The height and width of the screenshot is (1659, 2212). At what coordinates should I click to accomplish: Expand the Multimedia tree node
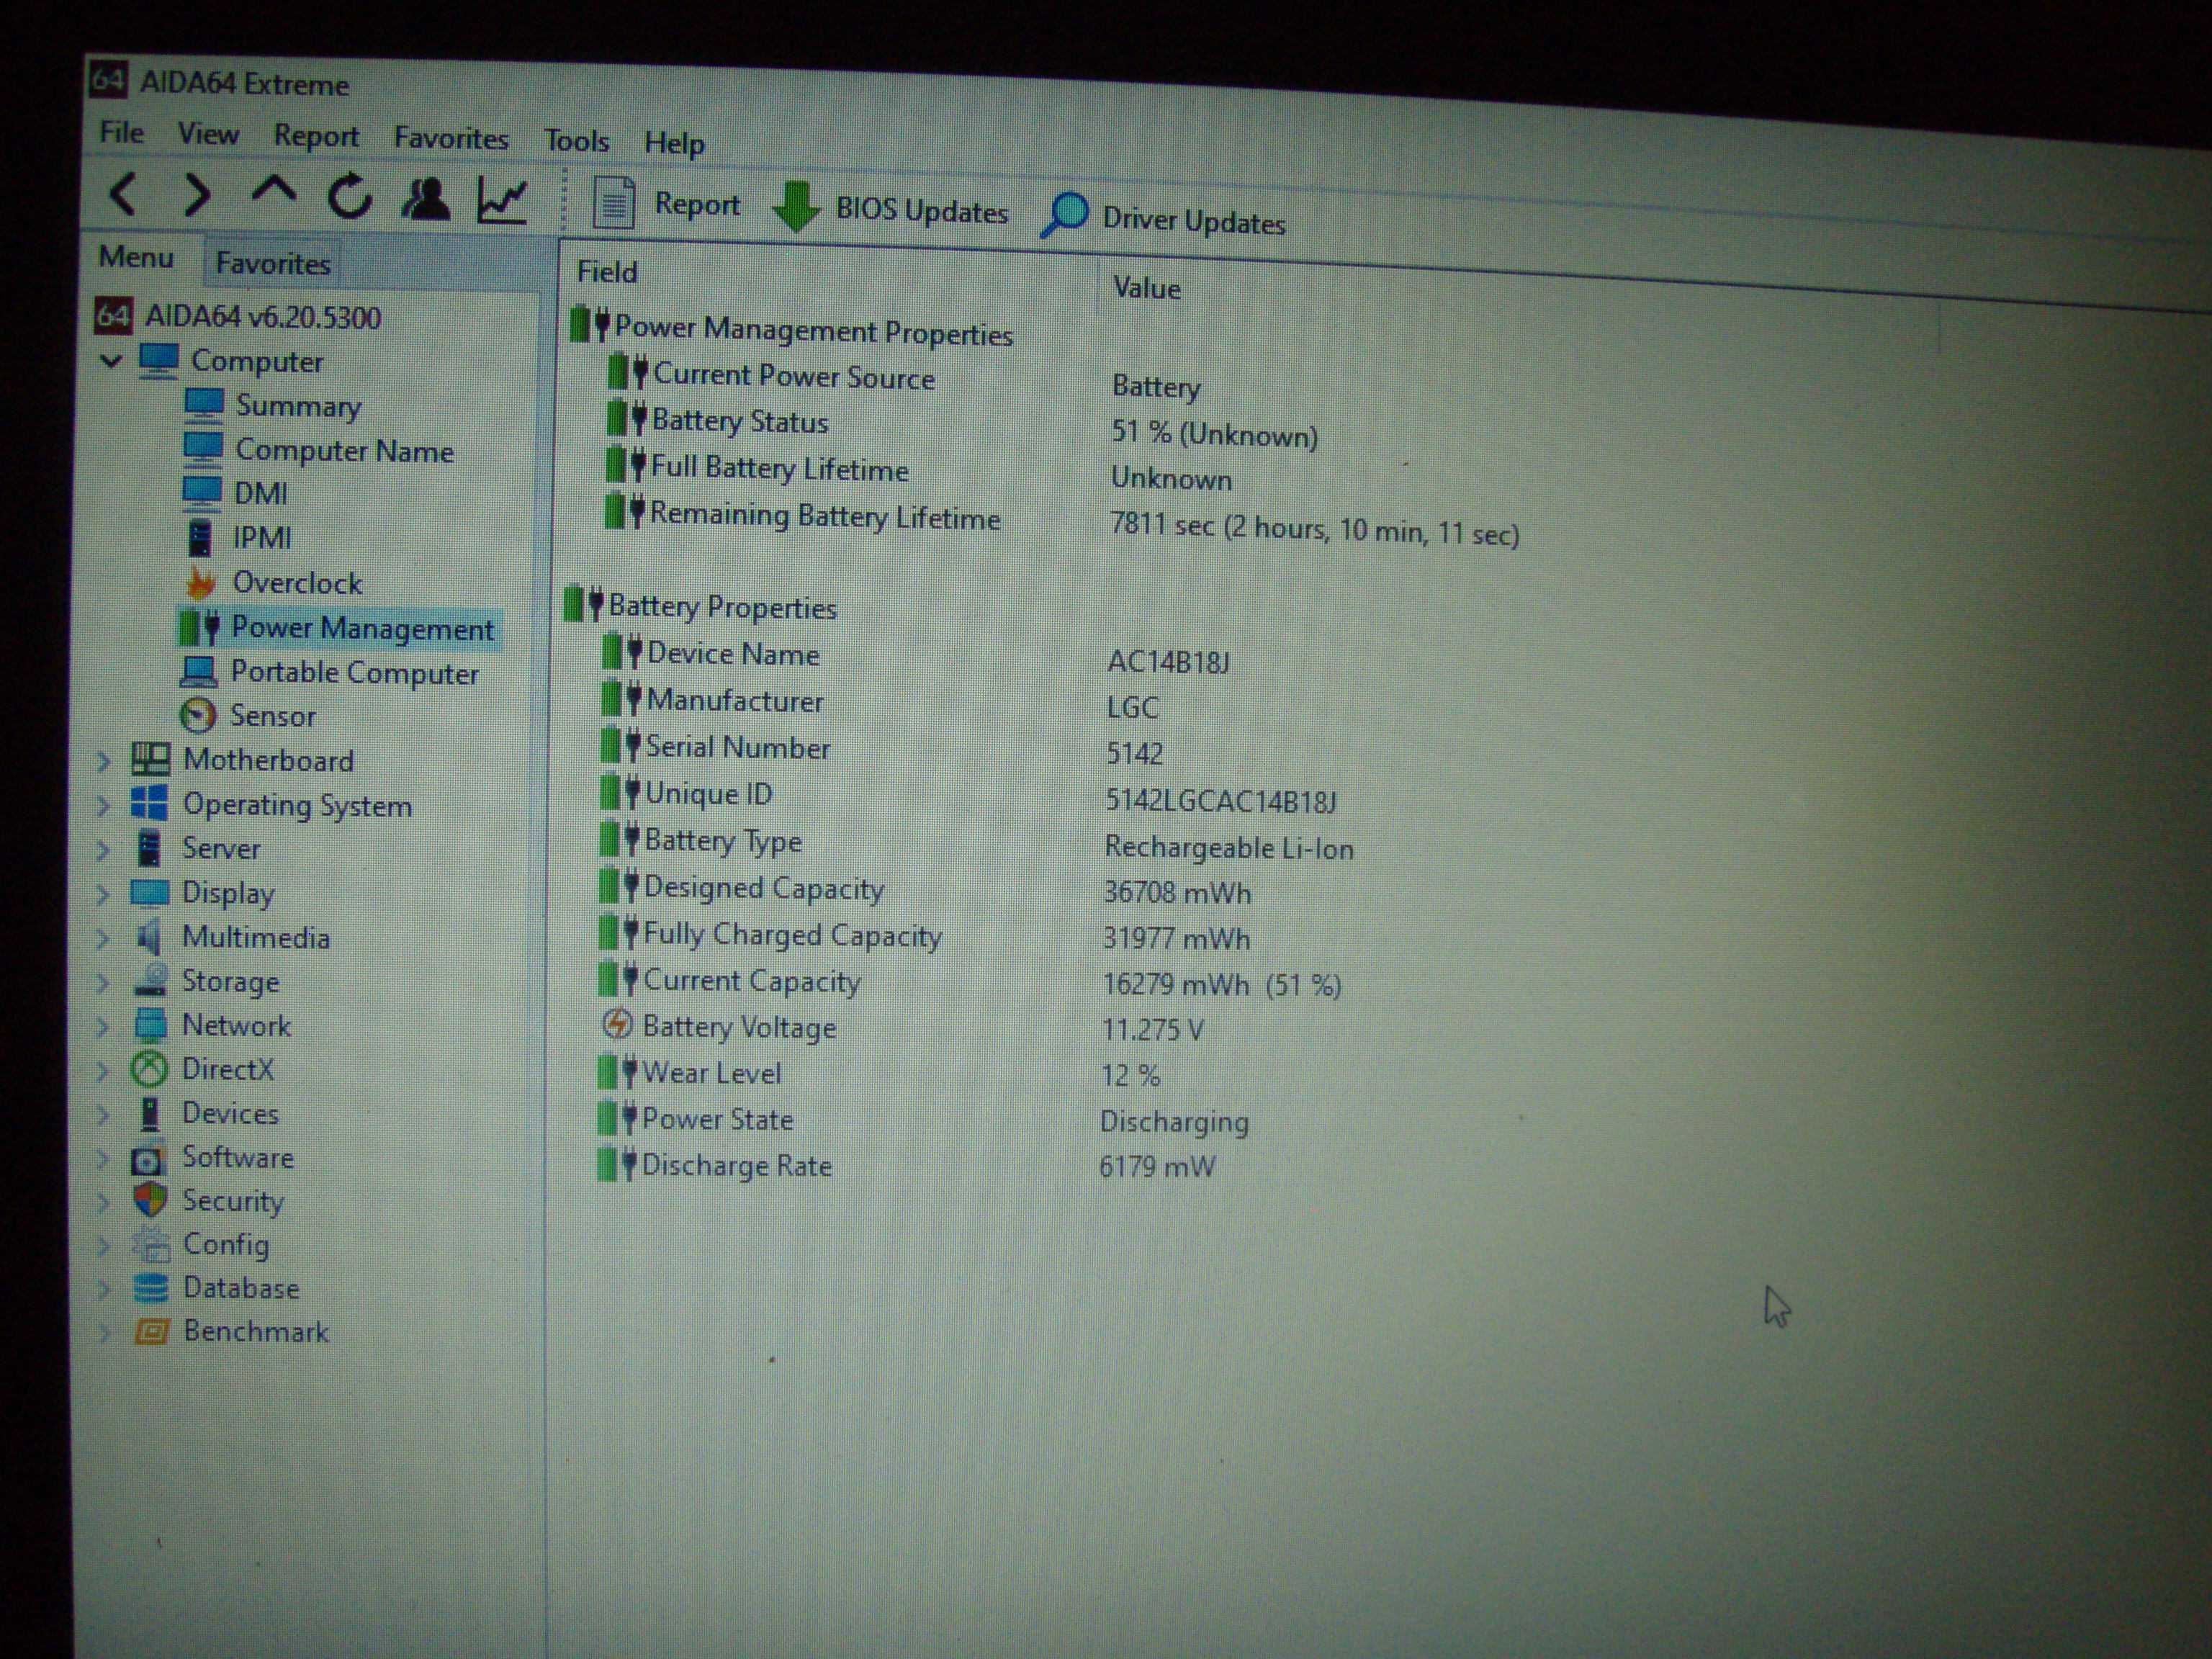click(103, 938)
